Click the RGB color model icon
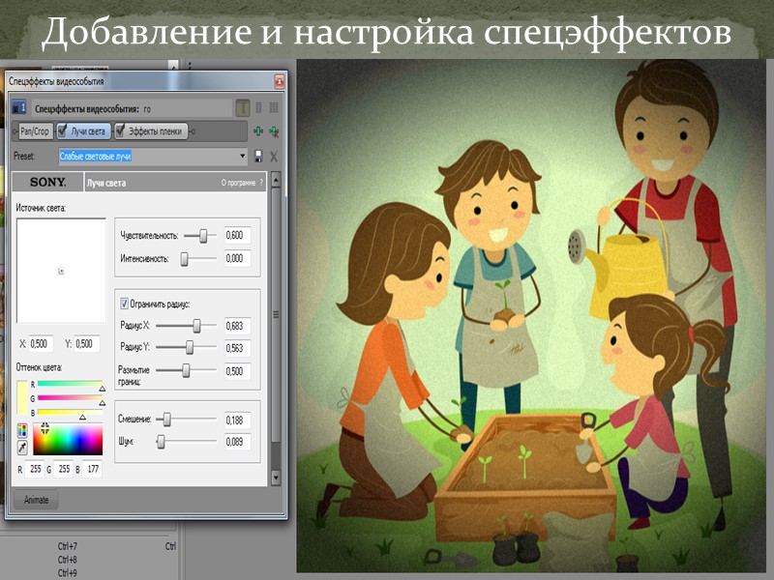This screenshot has width=774, height=580. (22, 430)
